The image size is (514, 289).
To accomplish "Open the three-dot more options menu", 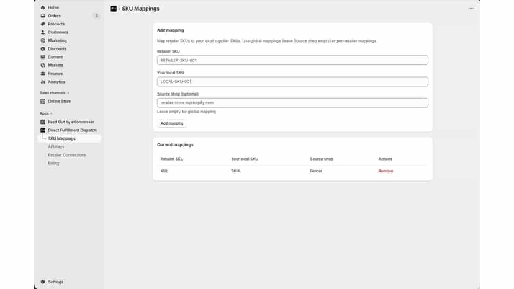I will coord(471,9).
